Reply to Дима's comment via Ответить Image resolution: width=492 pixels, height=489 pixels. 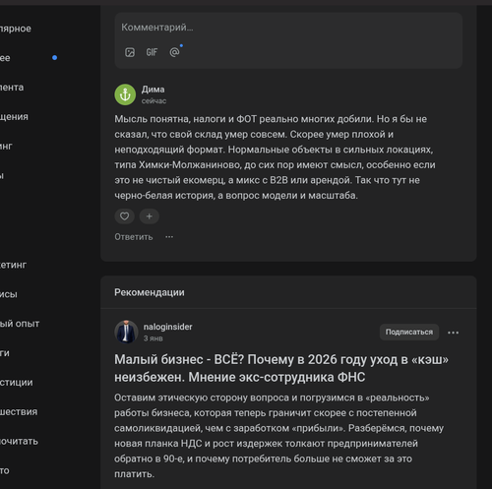coord(134,237)
